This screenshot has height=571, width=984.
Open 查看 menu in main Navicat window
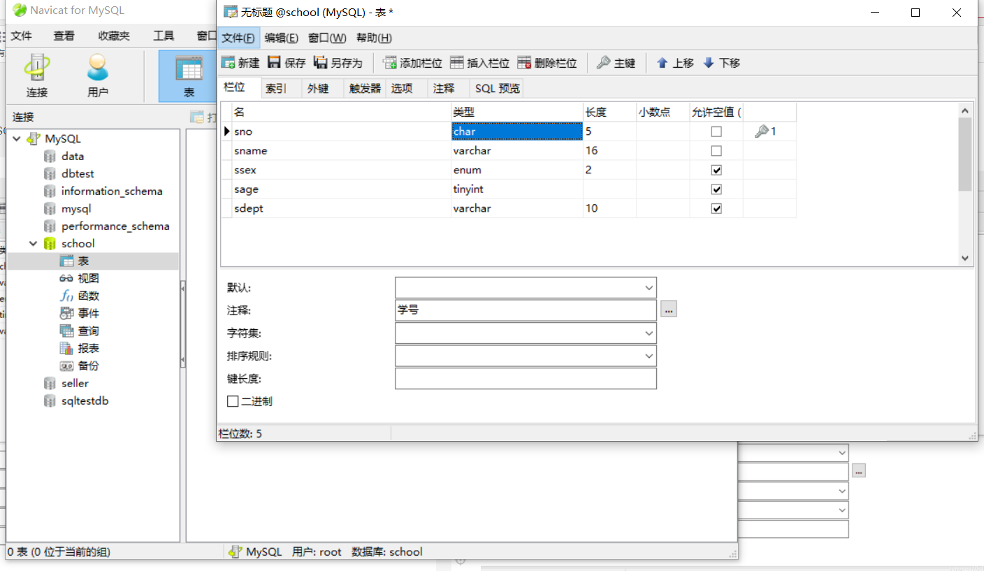(x=64, y=36)
